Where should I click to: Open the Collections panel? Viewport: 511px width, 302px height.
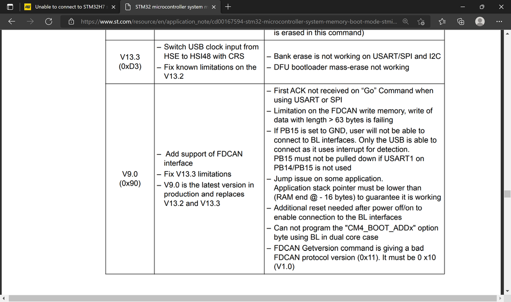461,21
